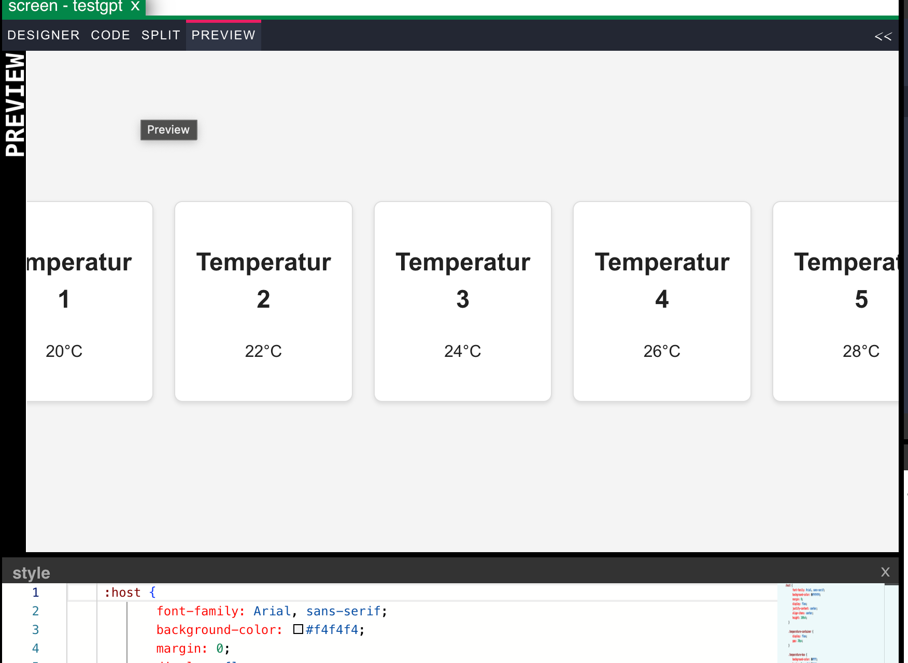
Task: Select the screen - testgpt document tab
Action: 65,6
